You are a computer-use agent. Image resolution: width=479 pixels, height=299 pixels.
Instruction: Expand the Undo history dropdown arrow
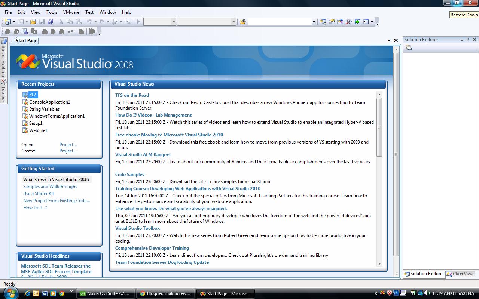95,22
